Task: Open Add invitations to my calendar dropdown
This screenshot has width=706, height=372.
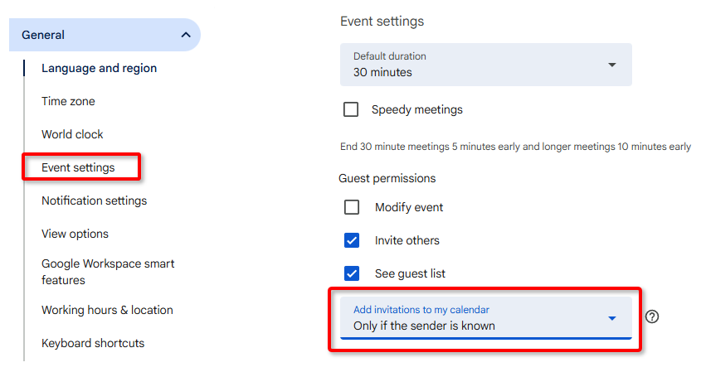Action: click(485, 318)
